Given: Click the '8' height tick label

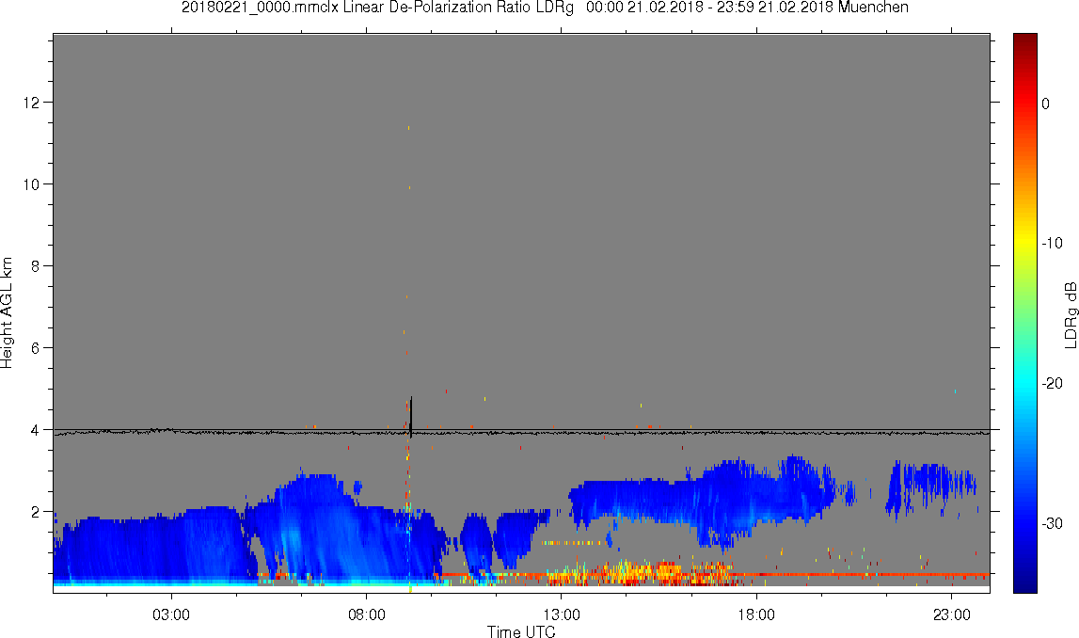Looking at the screenshot, I should 35,266.
